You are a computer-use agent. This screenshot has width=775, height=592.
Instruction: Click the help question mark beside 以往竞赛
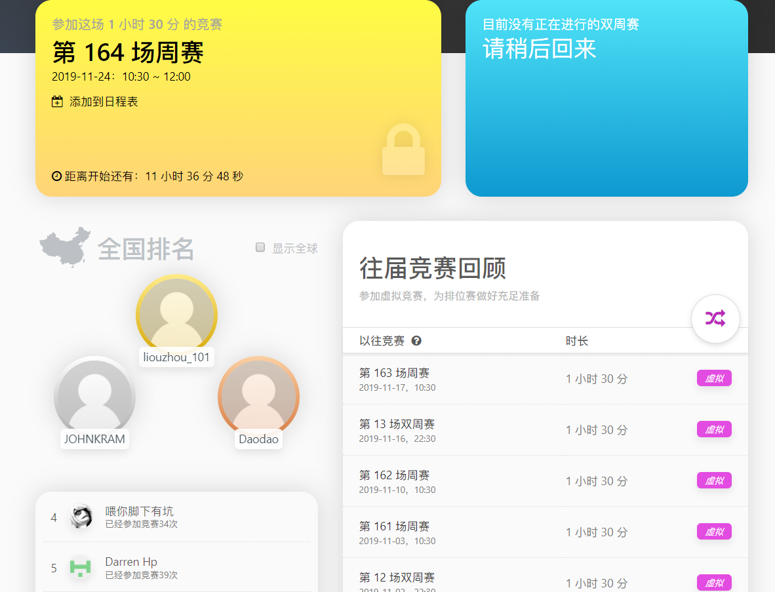[416, 341]
